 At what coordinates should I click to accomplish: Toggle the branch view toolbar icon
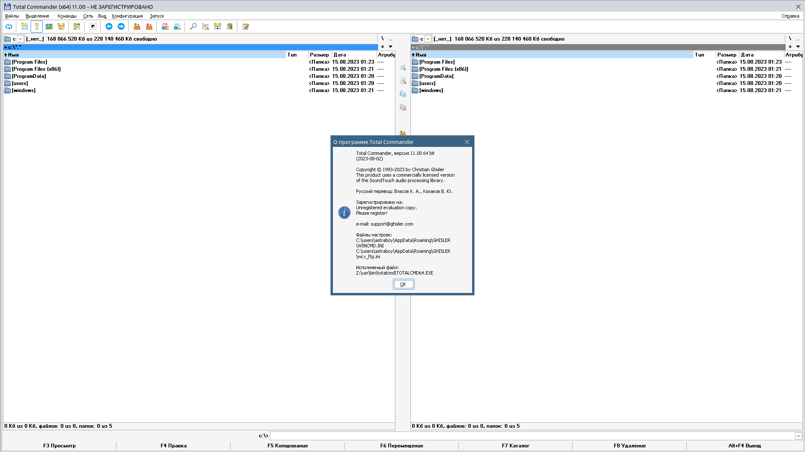pos(77,26)
